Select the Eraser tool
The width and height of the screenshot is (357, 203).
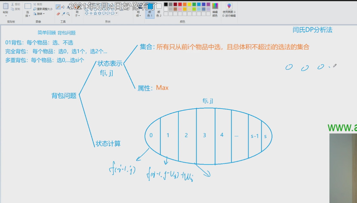coord(58,14)
